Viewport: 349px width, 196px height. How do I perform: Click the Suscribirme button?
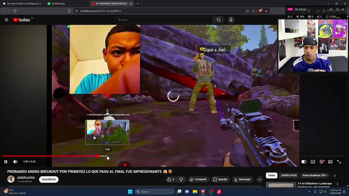click(x=49, y=179)
